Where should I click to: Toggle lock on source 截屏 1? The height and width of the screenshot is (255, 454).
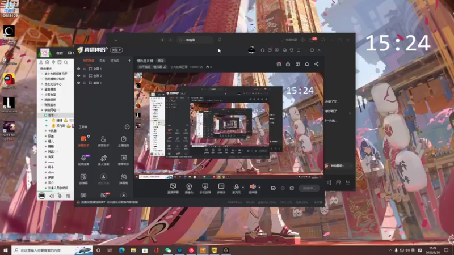point(84,83)
